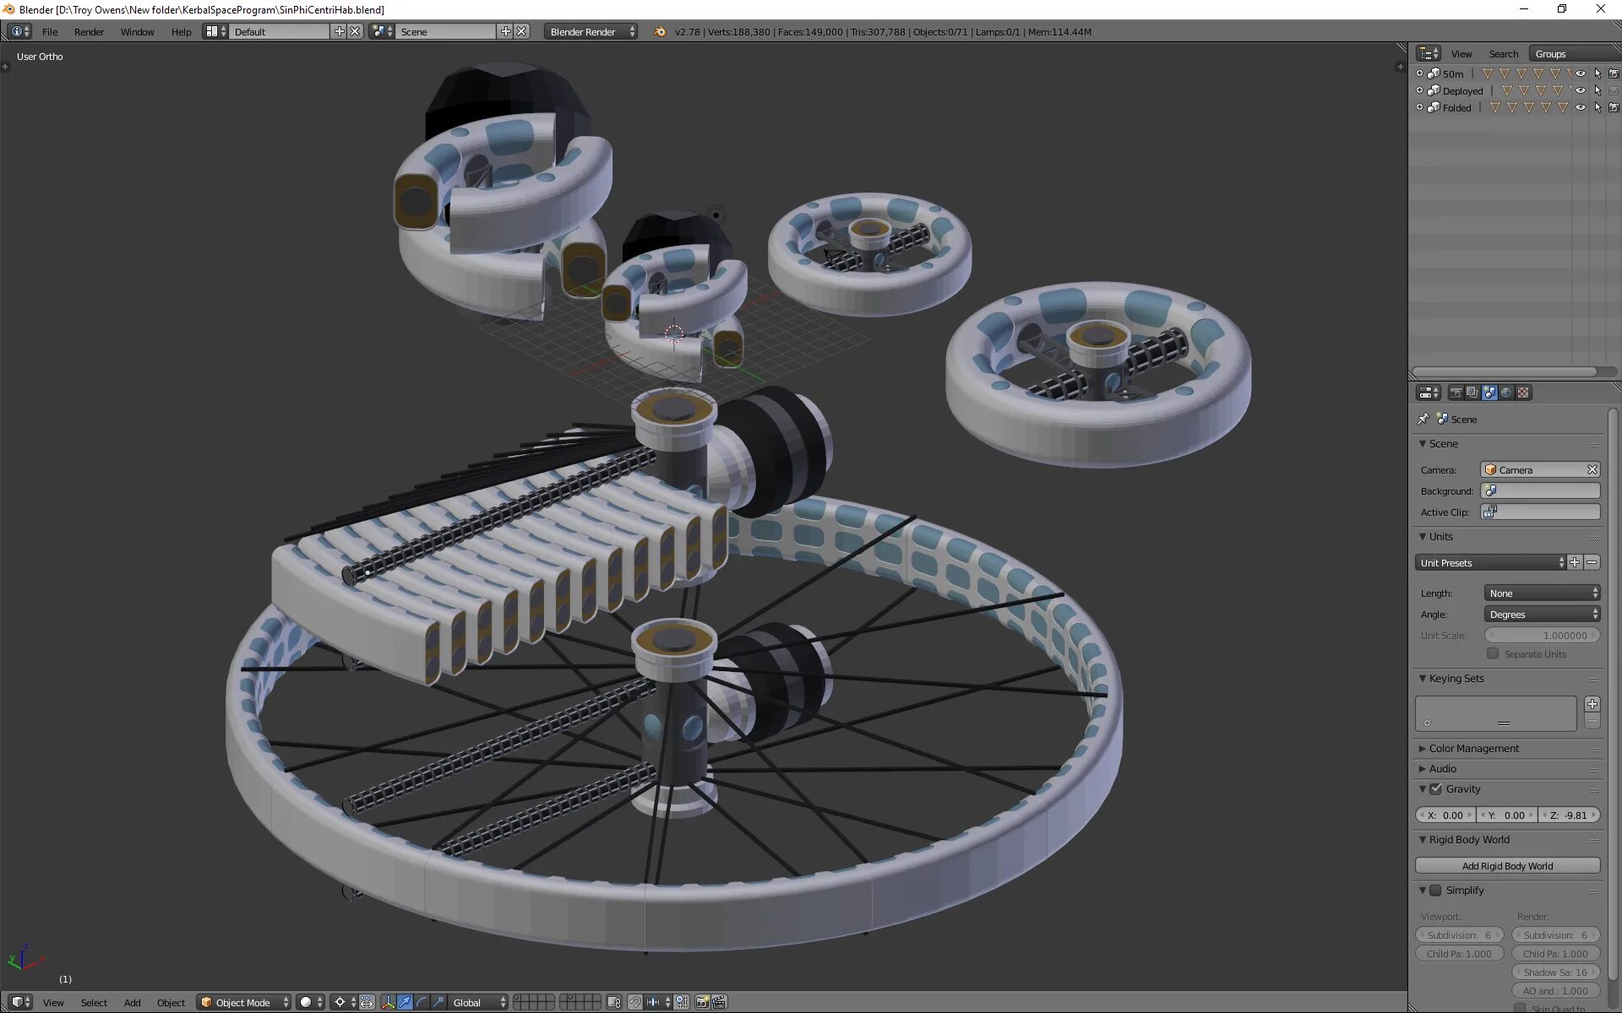This screenshot has height=1013, width=1622.
Task: Expand the 50m group tree item
Action: (x=1419, y=73)
